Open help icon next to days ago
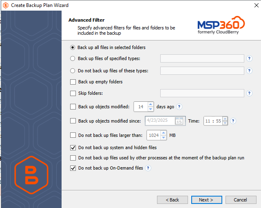Image resolution: width=261 pixels, height=208 pixels. [179, 107]
